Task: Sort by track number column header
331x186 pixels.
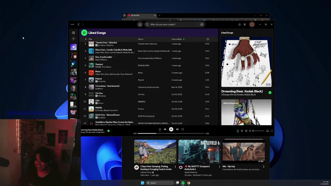Action: click(x=86, y=39)
